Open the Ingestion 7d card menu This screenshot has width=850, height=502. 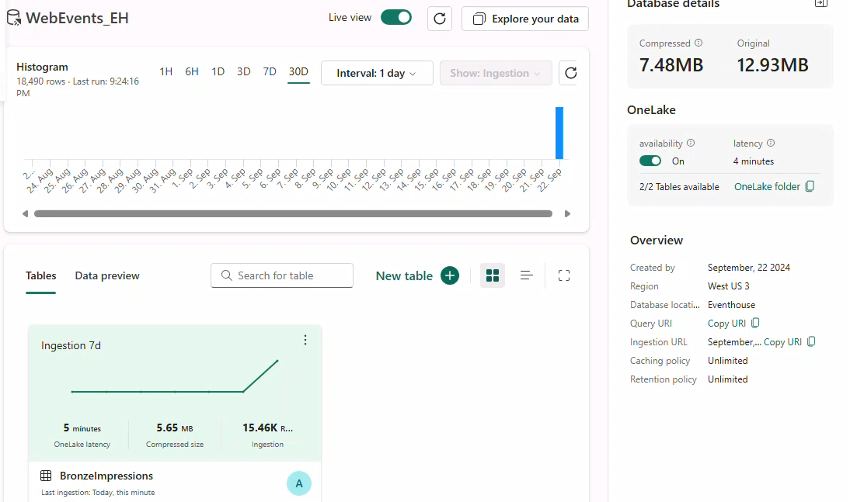[x=305, y=339]
